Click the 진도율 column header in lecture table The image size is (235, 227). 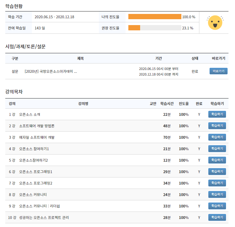pyautogui.click(x=184, y=104)
